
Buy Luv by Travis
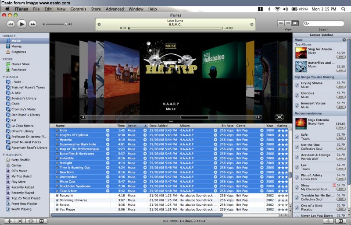click(341, 169)
